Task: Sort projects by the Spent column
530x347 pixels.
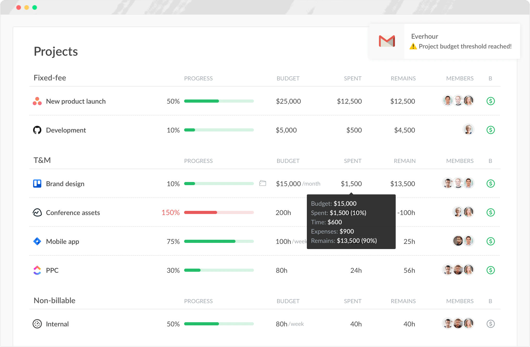Action: [353, 78]
